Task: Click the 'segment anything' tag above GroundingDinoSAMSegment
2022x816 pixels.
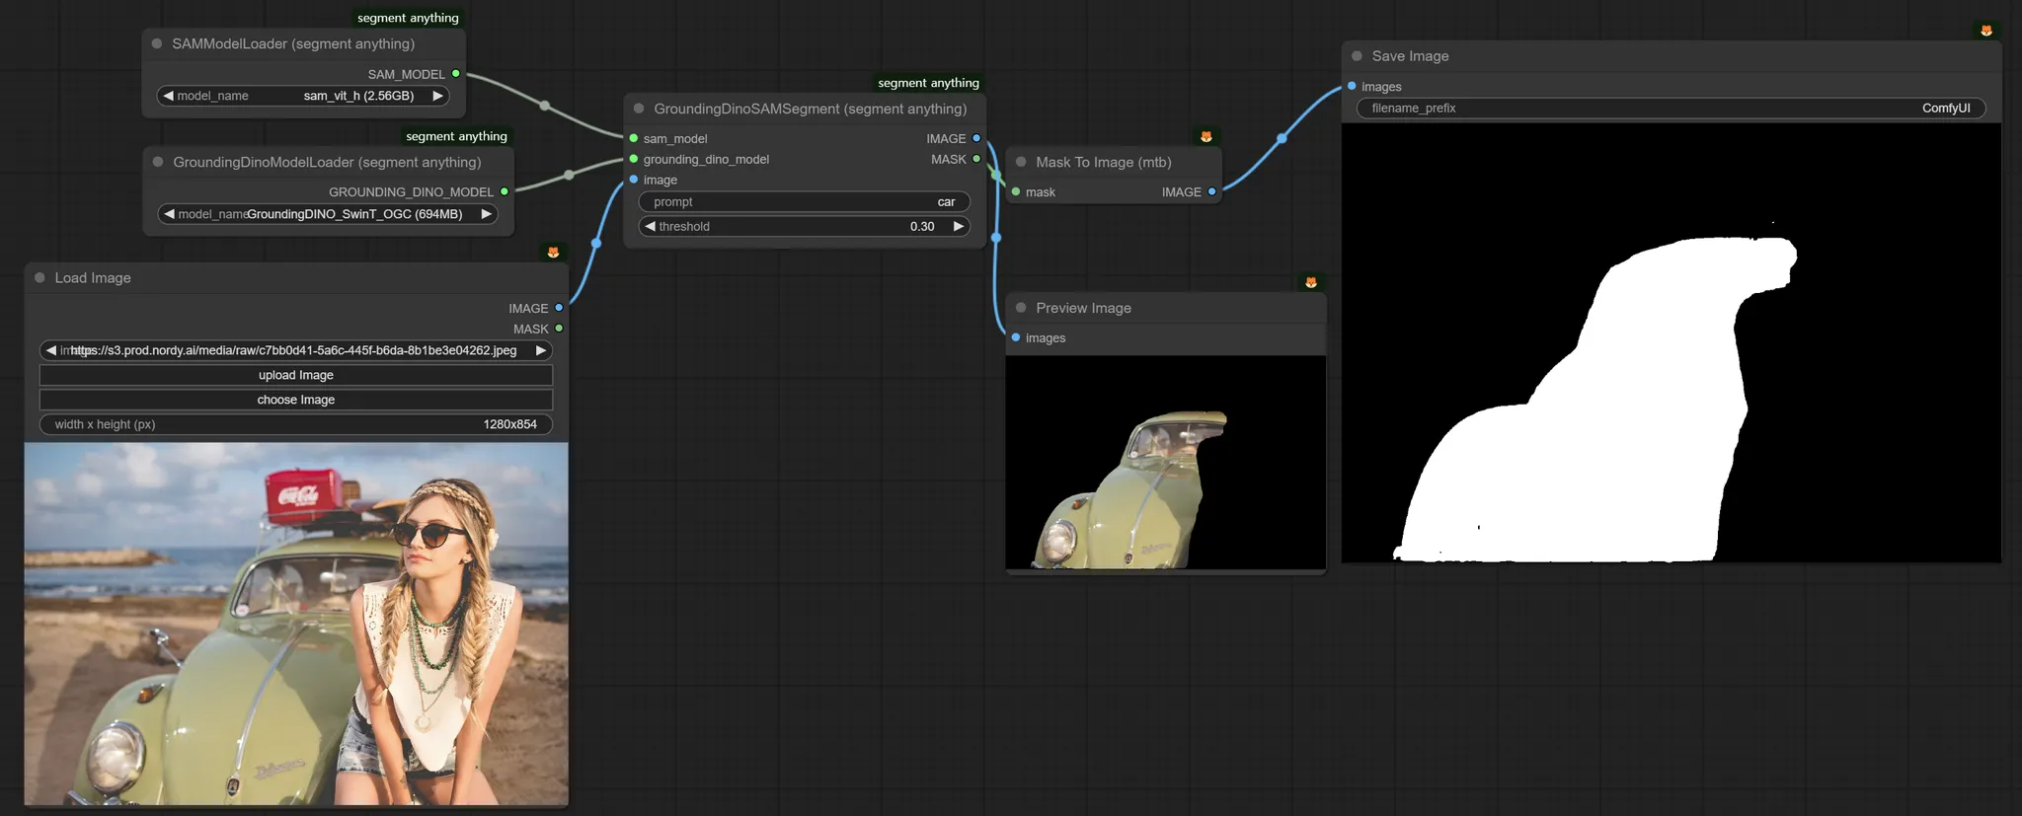Action: pos(928,83)
